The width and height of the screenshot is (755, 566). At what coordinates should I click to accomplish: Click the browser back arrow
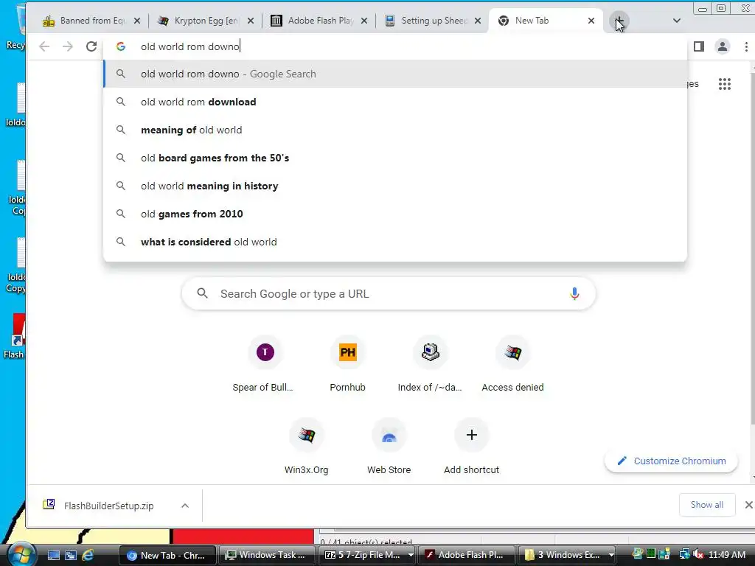44,46
